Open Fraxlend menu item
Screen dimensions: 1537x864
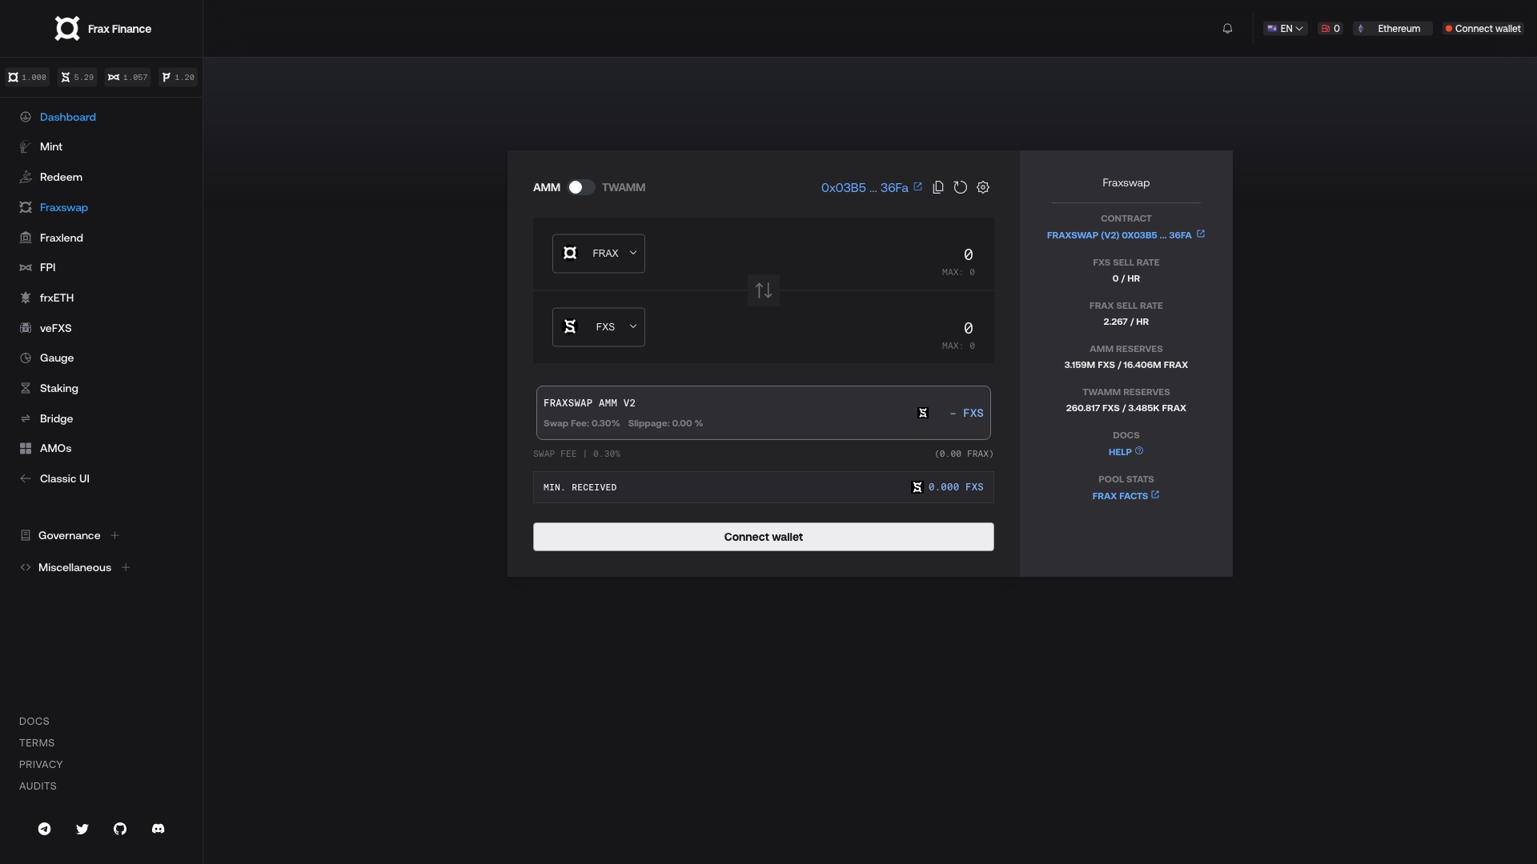click(x=62, y=238)
